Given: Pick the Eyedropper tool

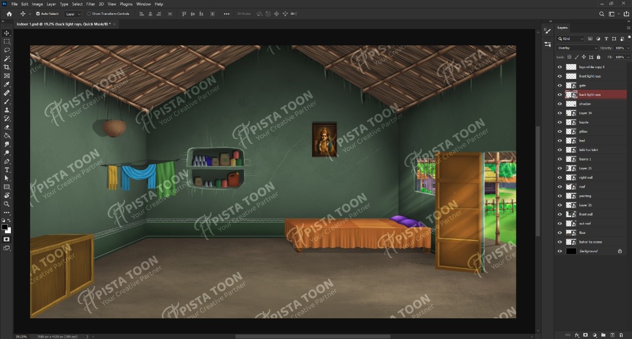Looking at the screenshot, I should pos(6,84).
